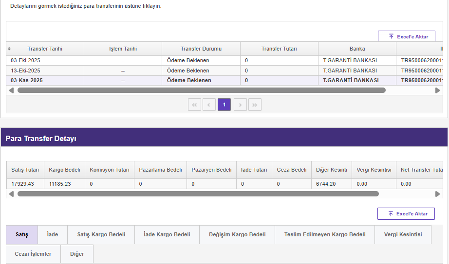This screenshot has width=449, height=264.
Task: Open the İade tab
Action: tap(53, 234)
